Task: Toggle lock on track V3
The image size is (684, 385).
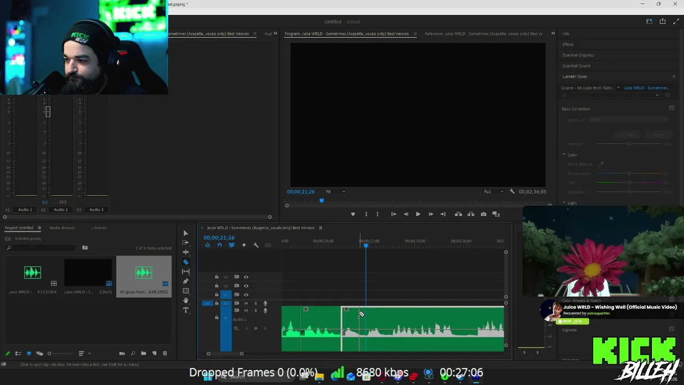Action: point(216,277)
